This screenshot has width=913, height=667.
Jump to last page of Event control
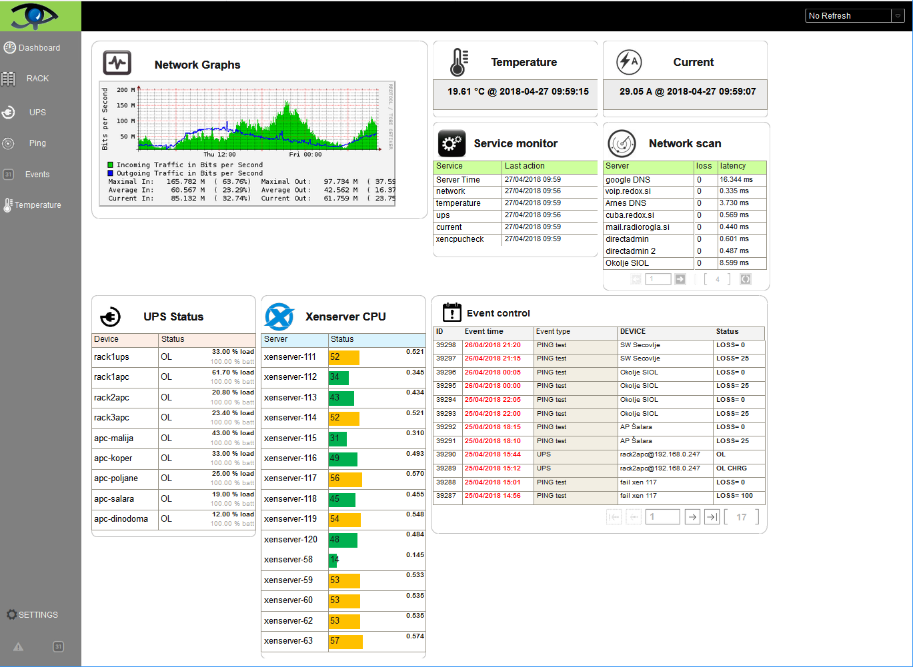point(712,516)
